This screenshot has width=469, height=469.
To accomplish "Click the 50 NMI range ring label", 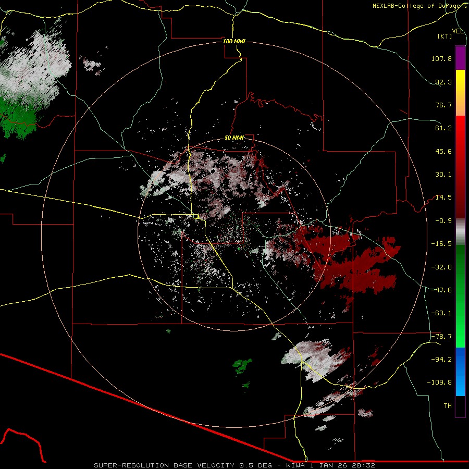I will point(234,138).
